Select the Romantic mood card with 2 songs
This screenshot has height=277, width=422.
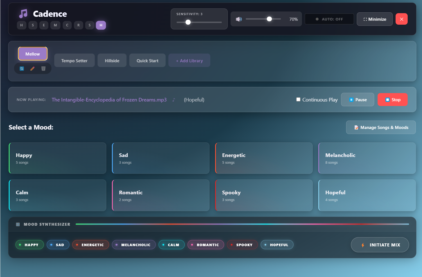point(161,195)
